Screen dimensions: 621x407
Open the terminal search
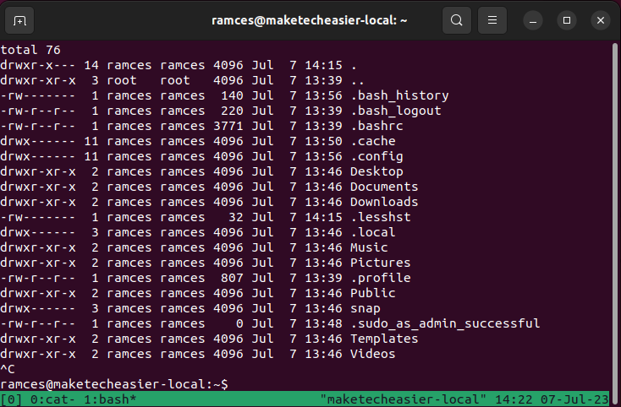click(456, 20)
